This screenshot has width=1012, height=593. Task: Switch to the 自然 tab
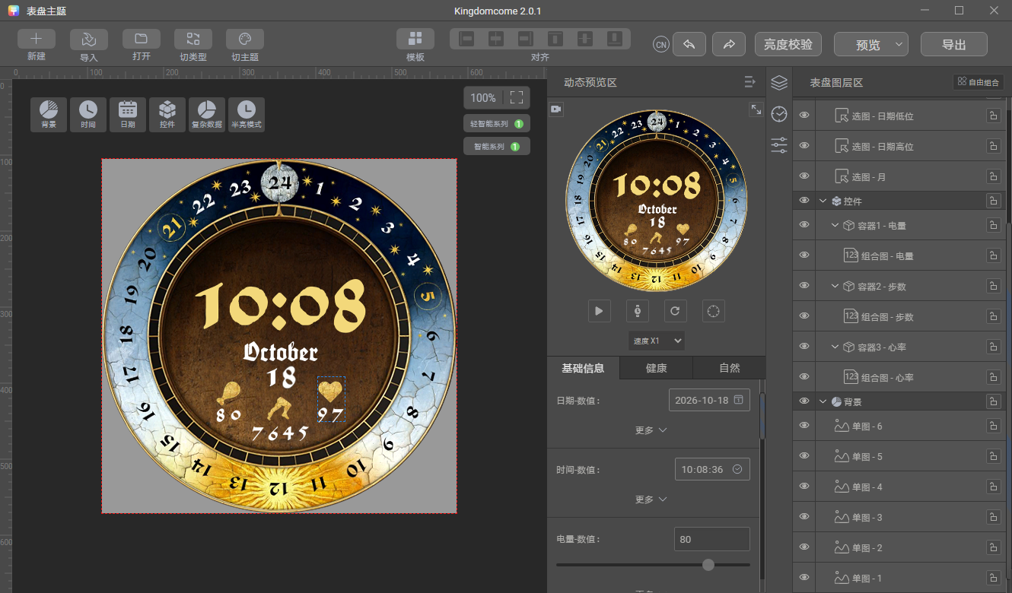tap(729, 368)
